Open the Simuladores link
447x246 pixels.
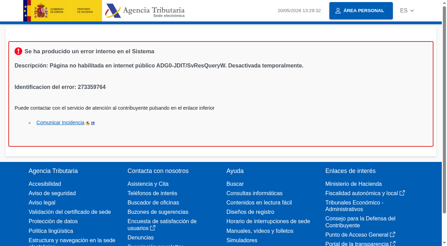(242, 240)
